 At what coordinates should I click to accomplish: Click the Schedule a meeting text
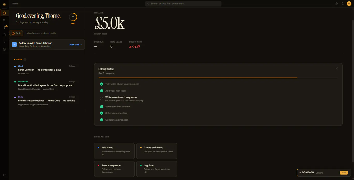[x=116, y=113]
